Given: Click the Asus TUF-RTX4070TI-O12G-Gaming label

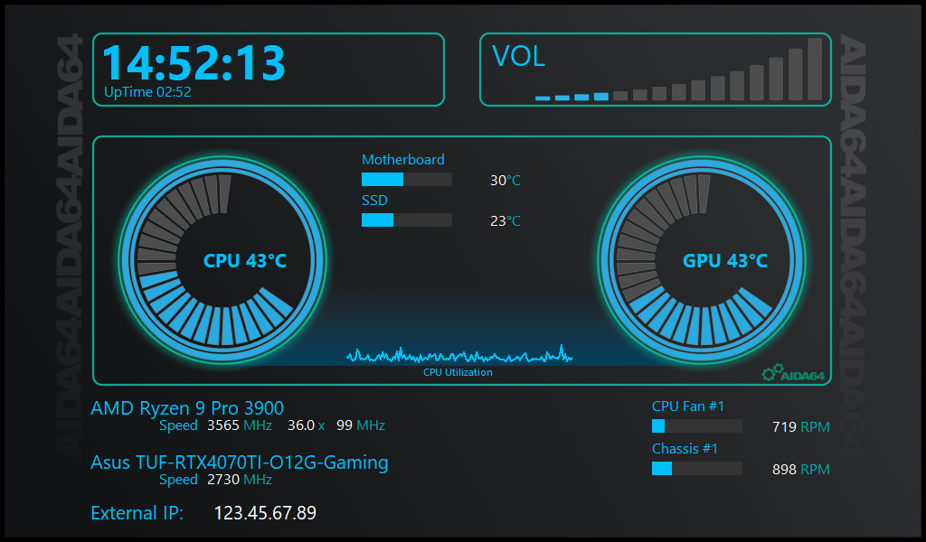Looking at the screenshot, I should point(240,463).
